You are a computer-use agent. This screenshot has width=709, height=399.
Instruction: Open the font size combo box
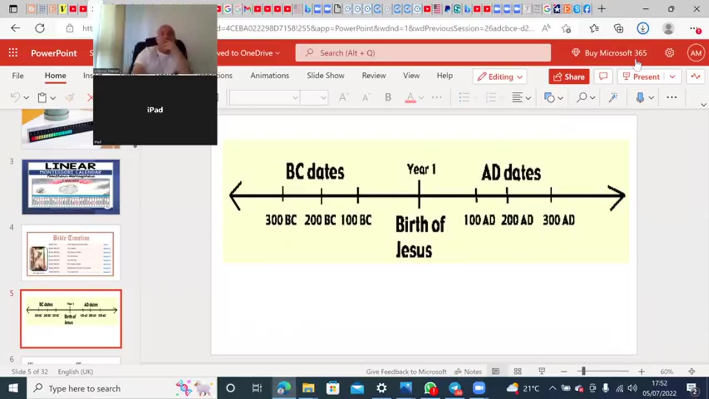pos(314,98)
